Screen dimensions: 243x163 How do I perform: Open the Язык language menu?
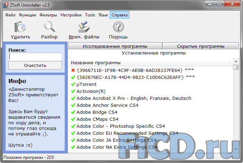[x=103, y=15]
